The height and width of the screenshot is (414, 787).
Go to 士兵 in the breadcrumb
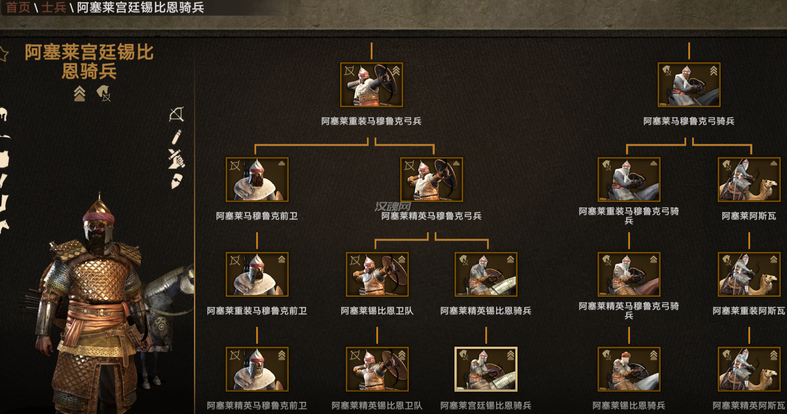[x=54, y=7]
